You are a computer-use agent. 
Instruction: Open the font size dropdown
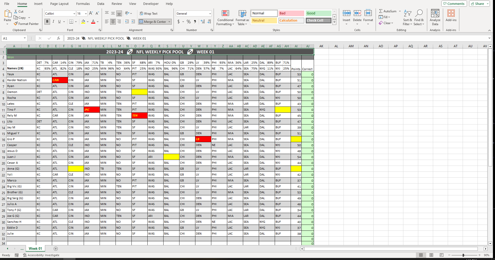(x=86, y=14)
